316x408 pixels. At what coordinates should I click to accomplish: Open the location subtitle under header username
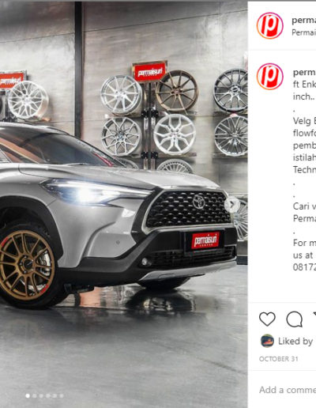[304, 32]
